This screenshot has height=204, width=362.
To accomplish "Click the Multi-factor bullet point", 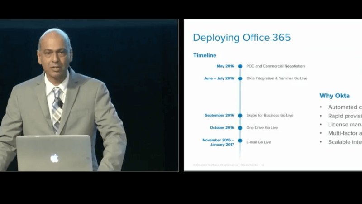I will click(344, 133).
